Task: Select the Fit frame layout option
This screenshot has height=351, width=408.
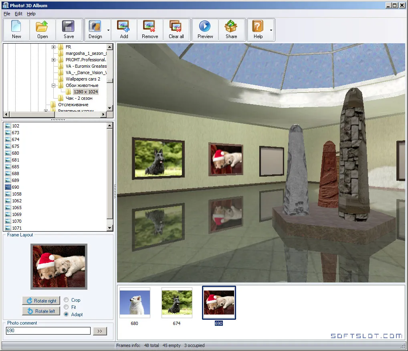Action: [x=66, y=307]
